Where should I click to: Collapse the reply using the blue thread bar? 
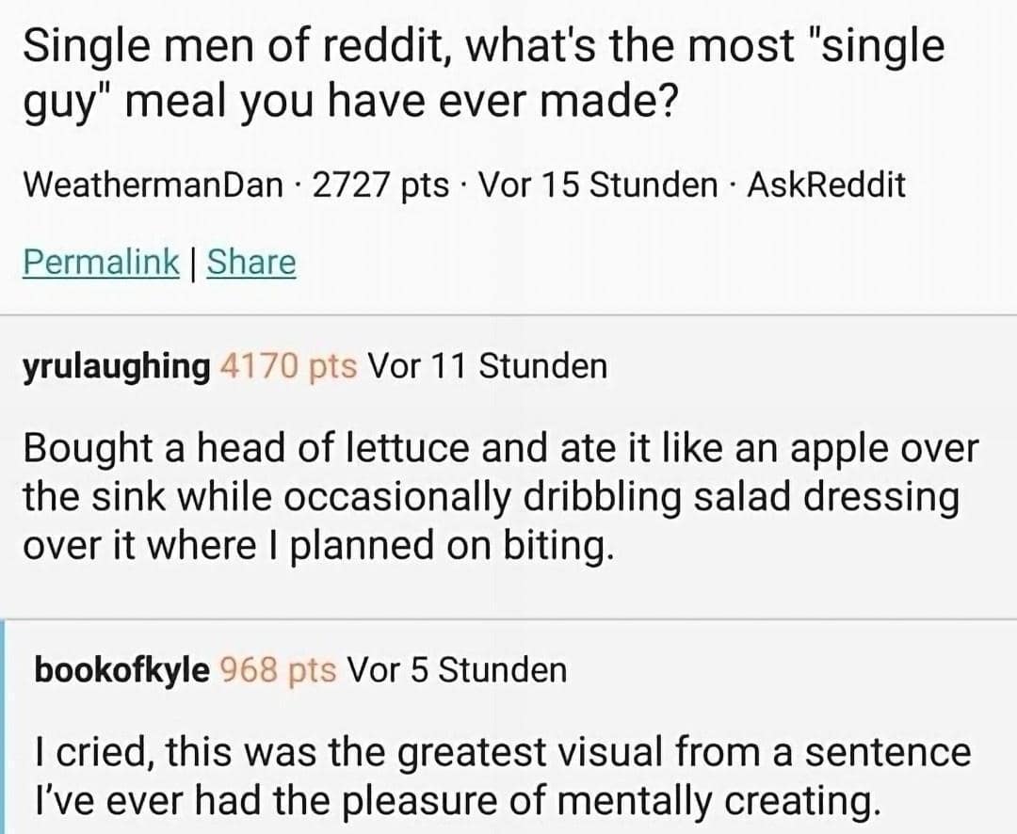point(4,727)
